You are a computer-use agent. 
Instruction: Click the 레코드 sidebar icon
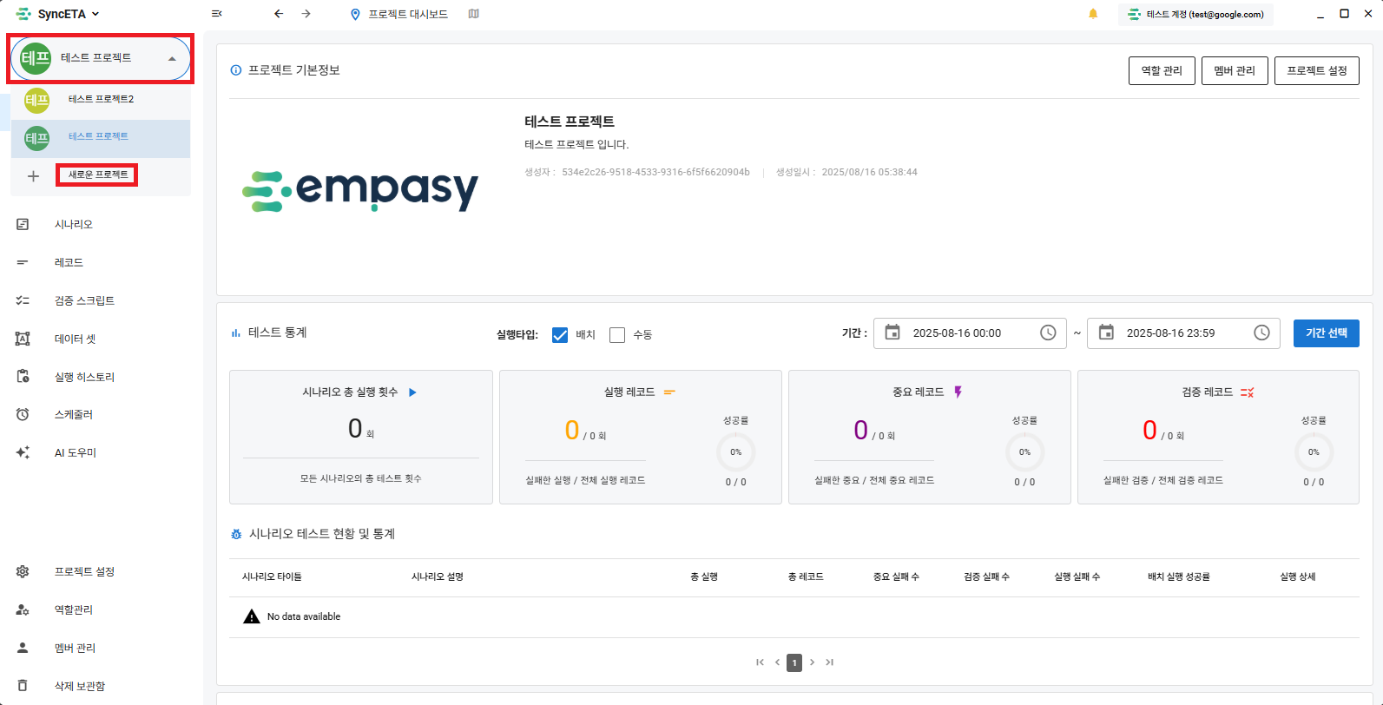tap(23, 262)
